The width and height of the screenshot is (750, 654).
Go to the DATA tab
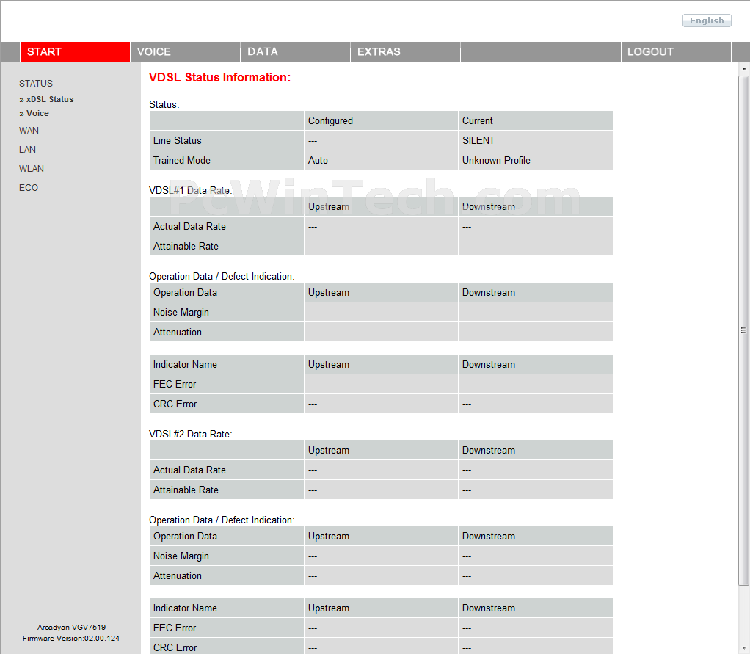pyautogui.click(x=295, y=51)
